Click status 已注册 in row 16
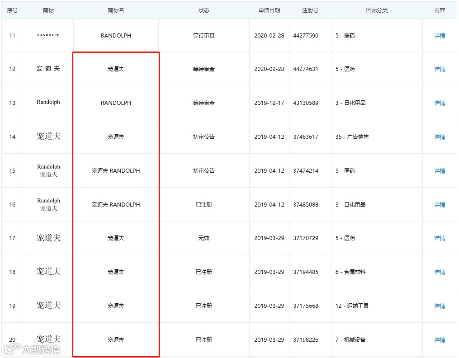This screenshot has width=459, height=358. pos(204,205)
